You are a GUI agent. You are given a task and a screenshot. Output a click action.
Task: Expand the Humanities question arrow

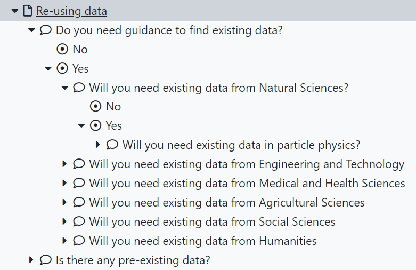(64, 241)
